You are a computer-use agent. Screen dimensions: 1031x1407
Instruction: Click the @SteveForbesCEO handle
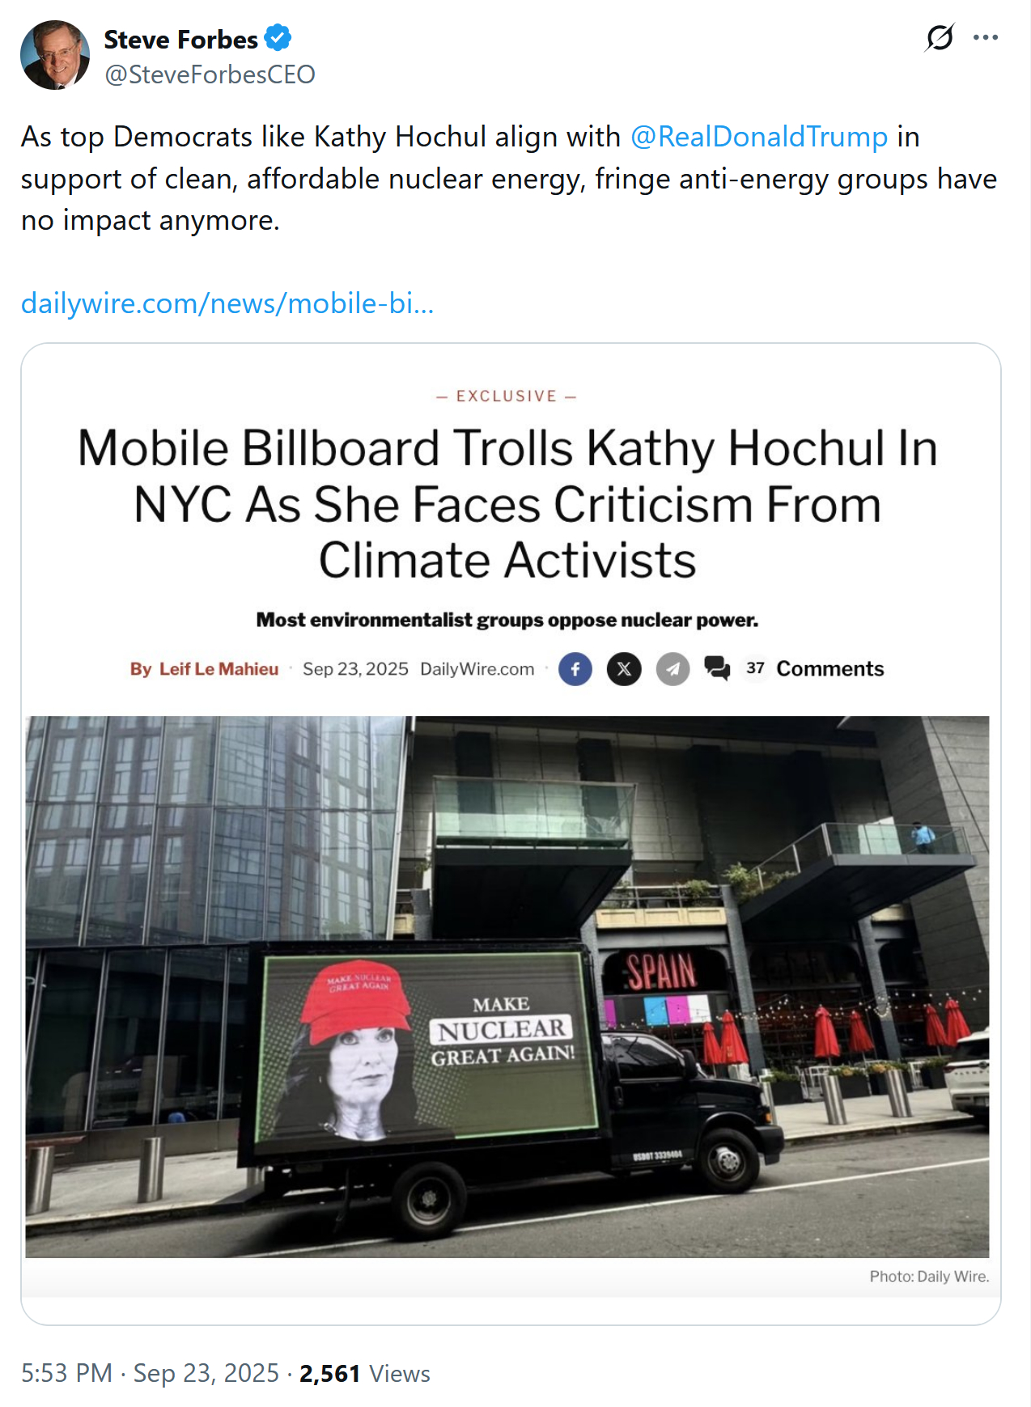(x=210, y=74)
